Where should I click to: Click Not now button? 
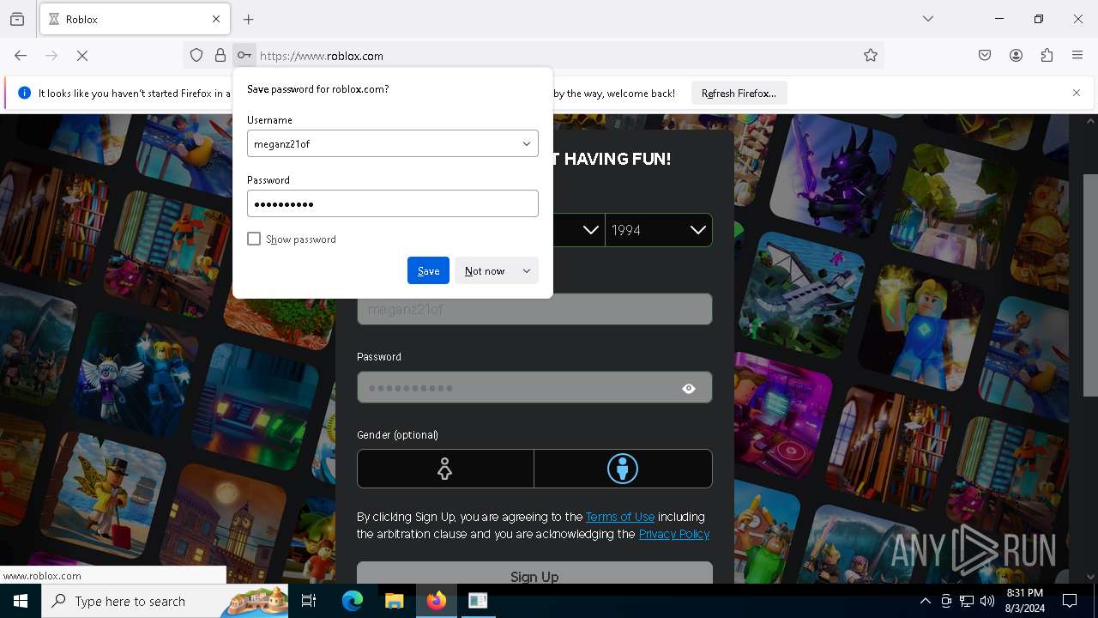coord(485,270)
